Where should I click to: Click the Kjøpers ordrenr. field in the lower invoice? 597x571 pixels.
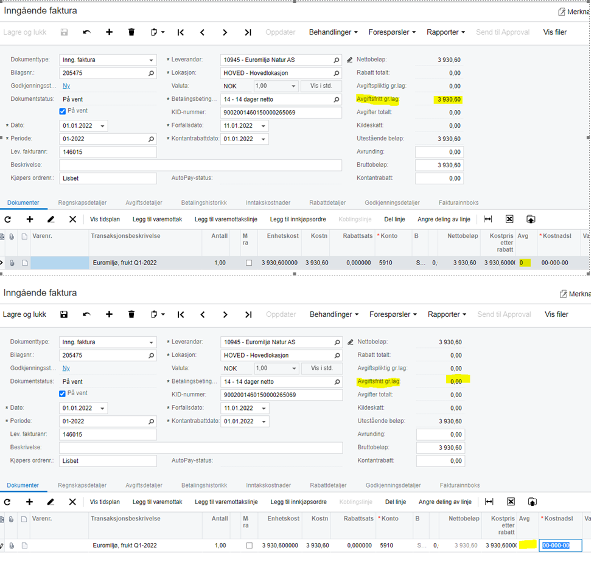(x=108, y=461)
